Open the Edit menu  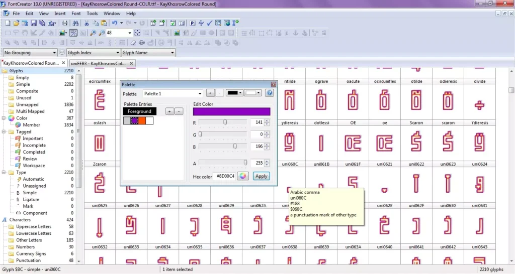pos(29,14)
